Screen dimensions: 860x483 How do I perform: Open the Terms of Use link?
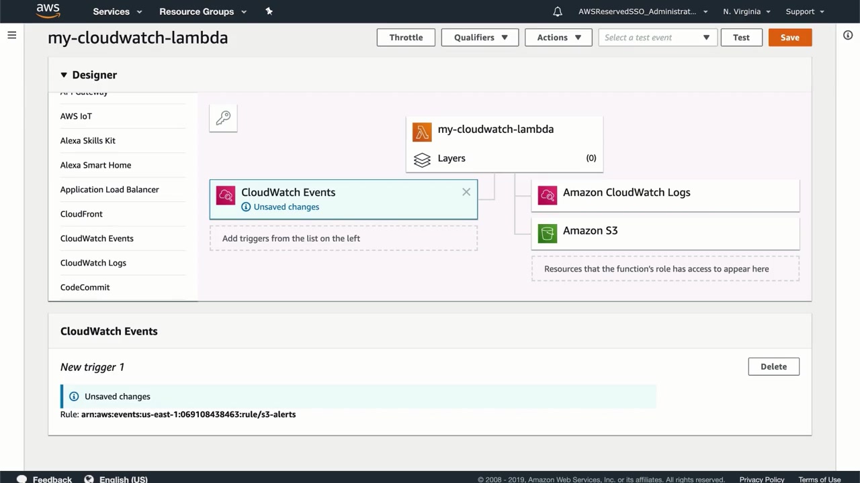click(820, 480)
